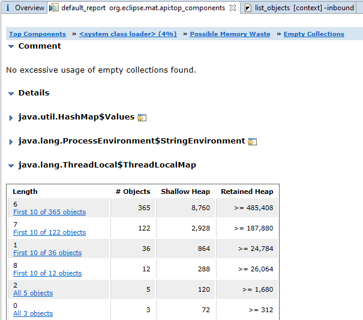Click the 'No excessive usage' comment text
363x320 pixels.
pos(101,70)
